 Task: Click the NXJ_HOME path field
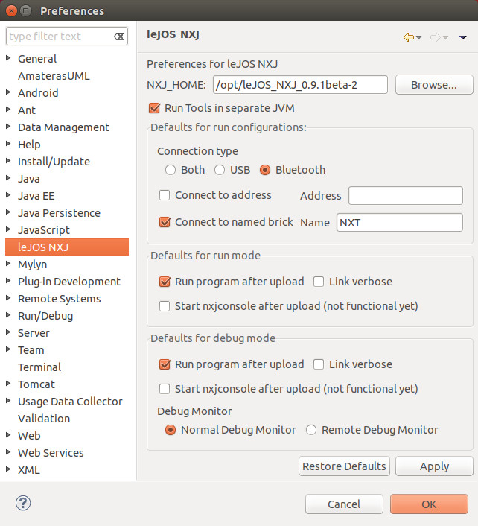click(300, 84)
